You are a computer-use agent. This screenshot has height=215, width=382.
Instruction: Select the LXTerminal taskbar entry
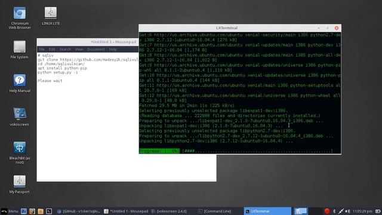(267, 211)
